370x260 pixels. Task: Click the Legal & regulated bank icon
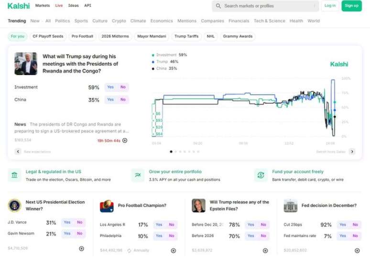(x=15, y=175)
